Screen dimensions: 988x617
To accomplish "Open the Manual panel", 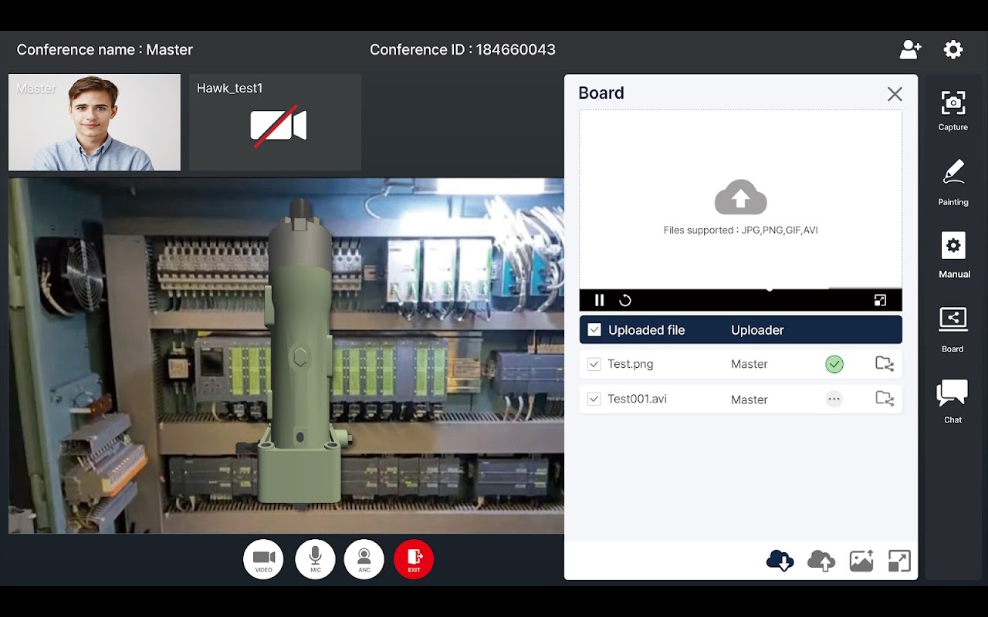I will [953, 254].
